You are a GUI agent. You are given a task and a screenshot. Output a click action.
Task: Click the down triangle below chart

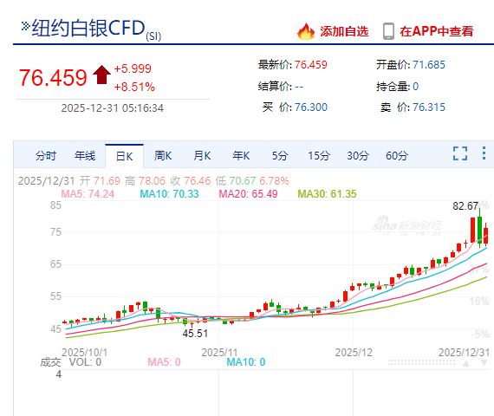(x=484, y=363)
